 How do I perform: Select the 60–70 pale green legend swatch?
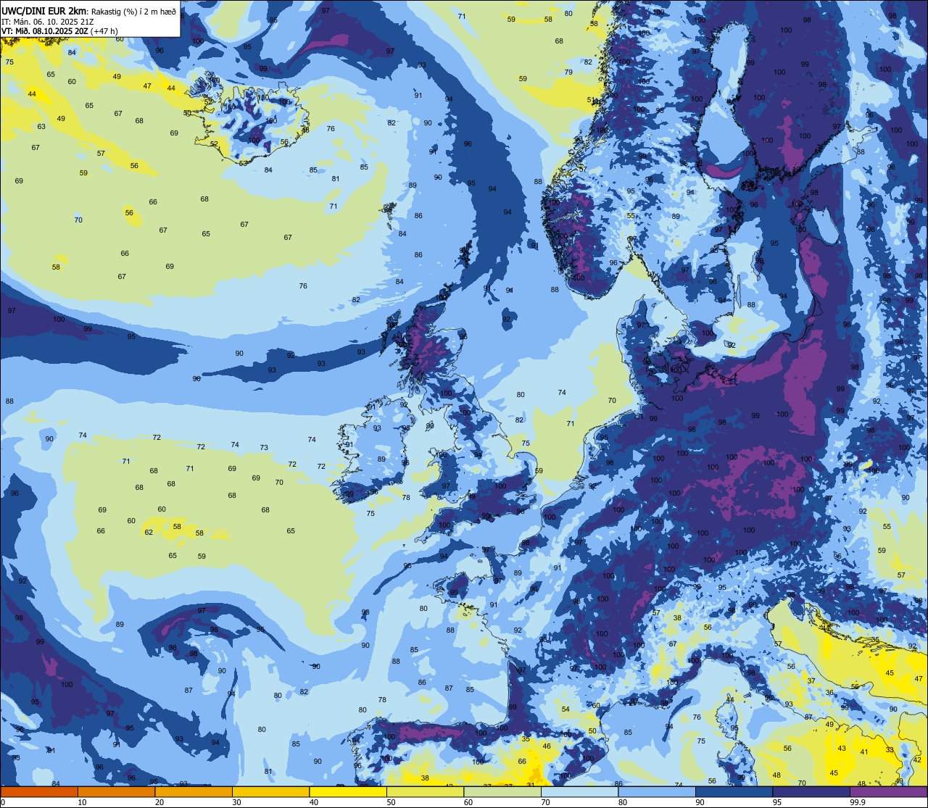(502, 791)
